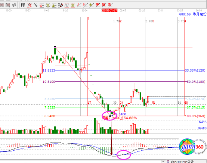Click the sine-wave cycle tool icon
This screenshot has width=207, height=163.
point(67,5)
